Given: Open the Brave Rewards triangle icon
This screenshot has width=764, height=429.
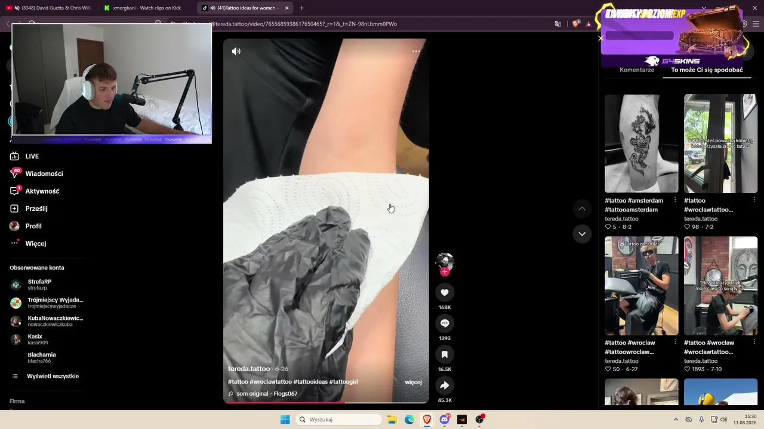Looking at the screenshot, I should pyautogui.click(x=589, y=24).
